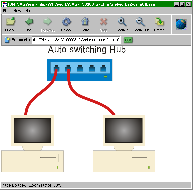Click the Zoom factor: 80% status text
This screenshot has width=193, height=190.
click(x=45, y=185)
